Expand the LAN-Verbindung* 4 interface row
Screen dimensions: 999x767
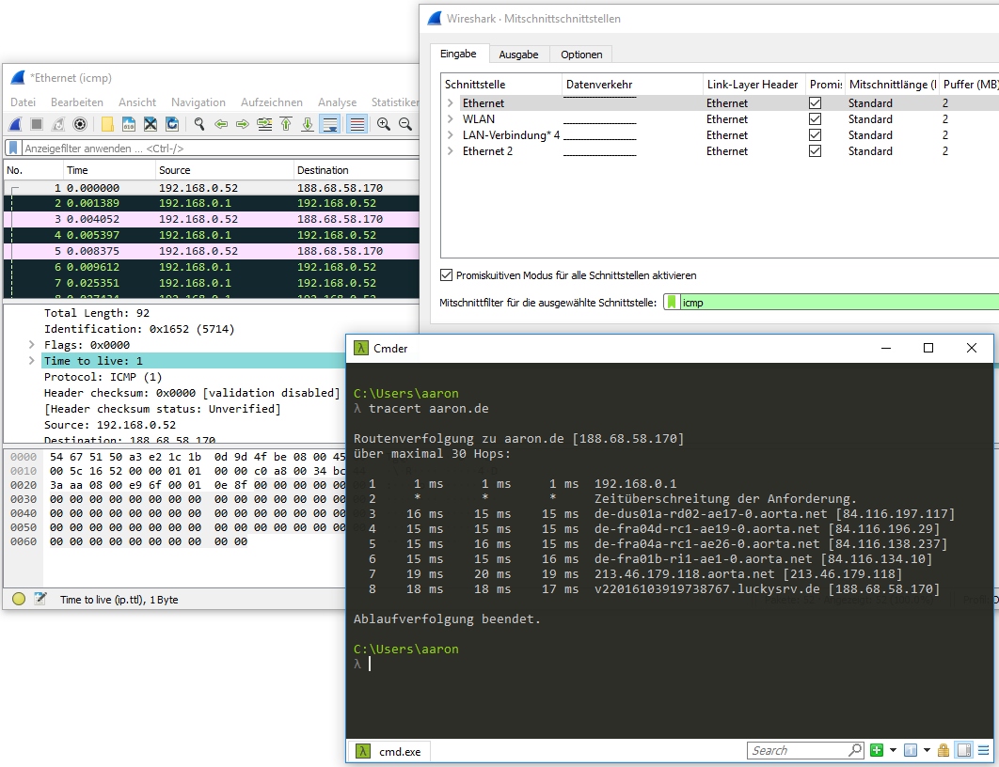451,135
